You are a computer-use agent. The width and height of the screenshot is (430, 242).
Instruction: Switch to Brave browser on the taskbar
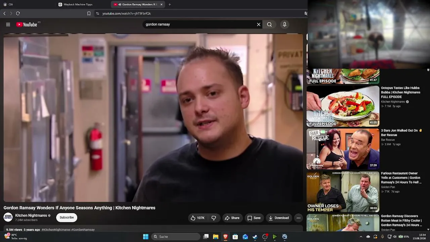click(225, 237)
